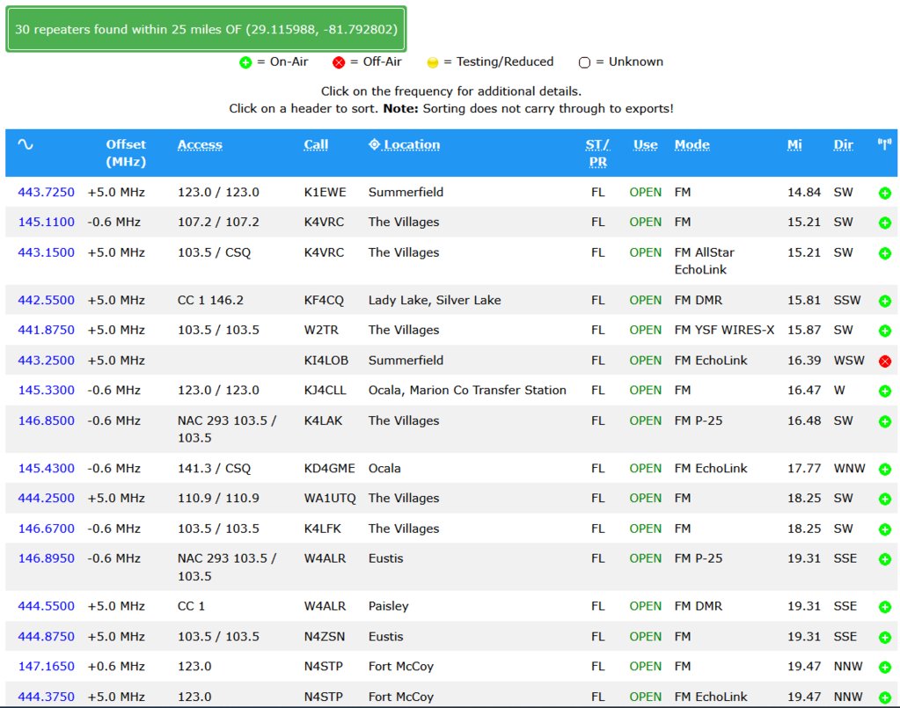Screen dimensions: 900x708
Task: Open details for frequency 443.1500
Action: 46,252
